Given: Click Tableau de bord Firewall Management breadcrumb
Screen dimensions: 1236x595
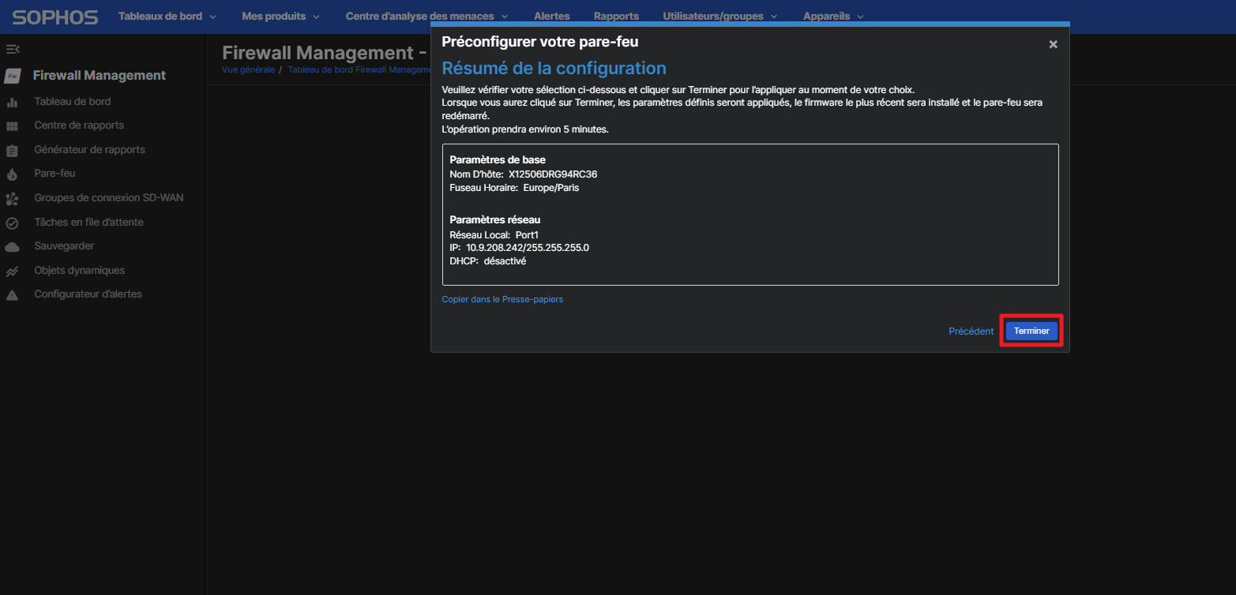Looking at the screenshot, I should point(359,69).
